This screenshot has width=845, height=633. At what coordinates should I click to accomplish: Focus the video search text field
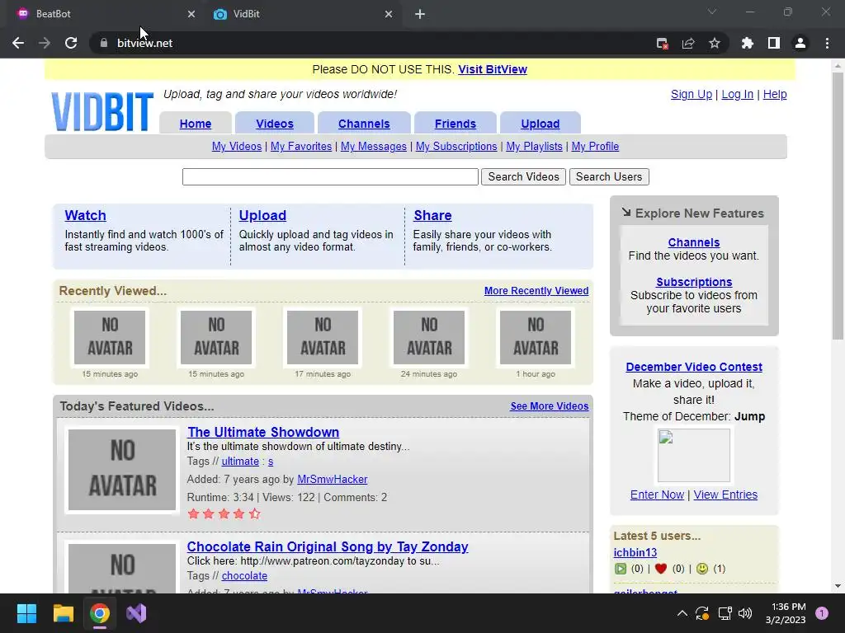click(330, 176)
